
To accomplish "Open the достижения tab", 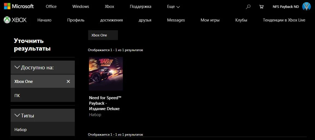I will tap(111, 20).
